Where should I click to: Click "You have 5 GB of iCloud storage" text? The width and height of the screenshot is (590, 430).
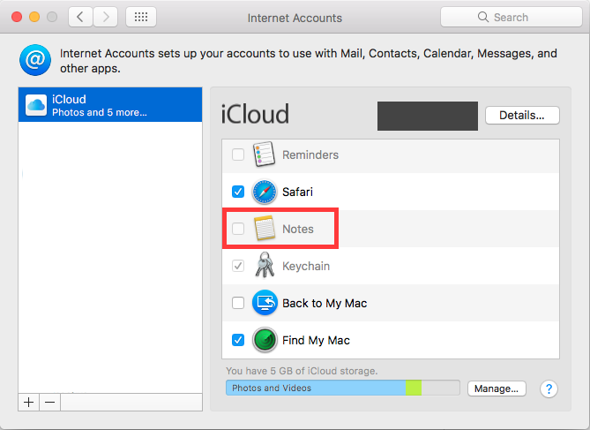[302, 371]
